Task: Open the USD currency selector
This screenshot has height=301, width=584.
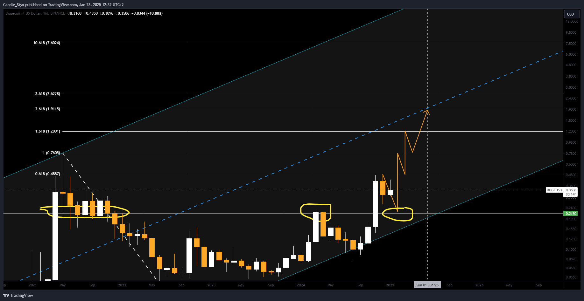Action: point(572,14)
